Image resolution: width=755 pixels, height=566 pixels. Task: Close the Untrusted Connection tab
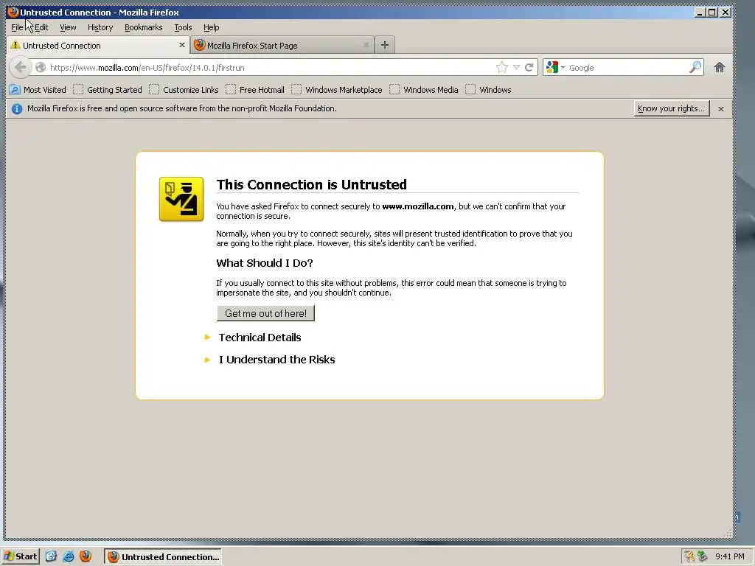[181, 45]
